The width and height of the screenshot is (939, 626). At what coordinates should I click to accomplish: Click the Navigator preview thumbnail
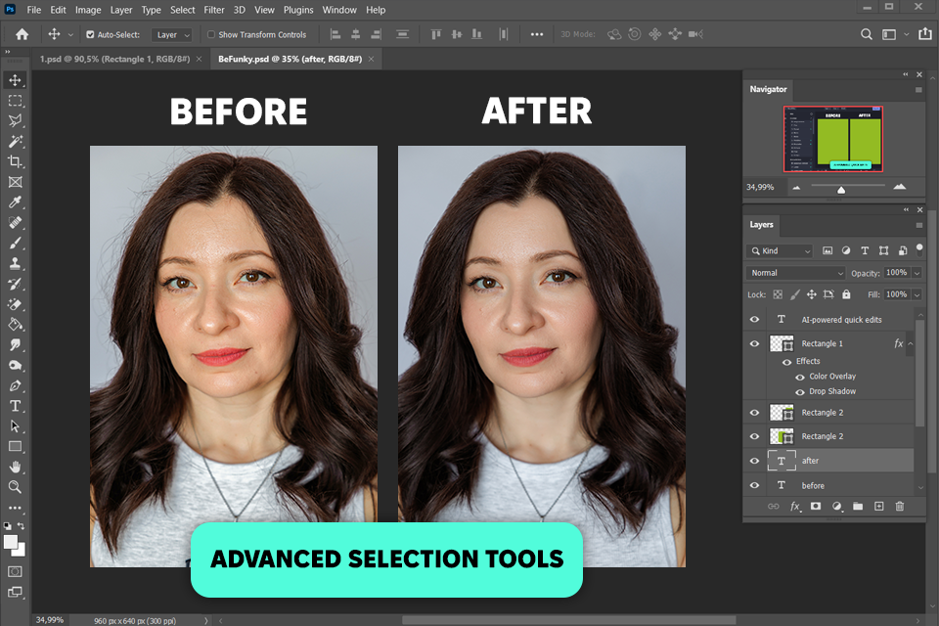[833, 139]
